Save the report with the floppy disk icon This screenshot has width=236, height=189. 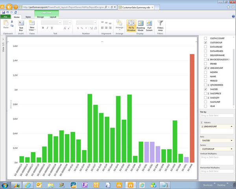coord(4,12)
